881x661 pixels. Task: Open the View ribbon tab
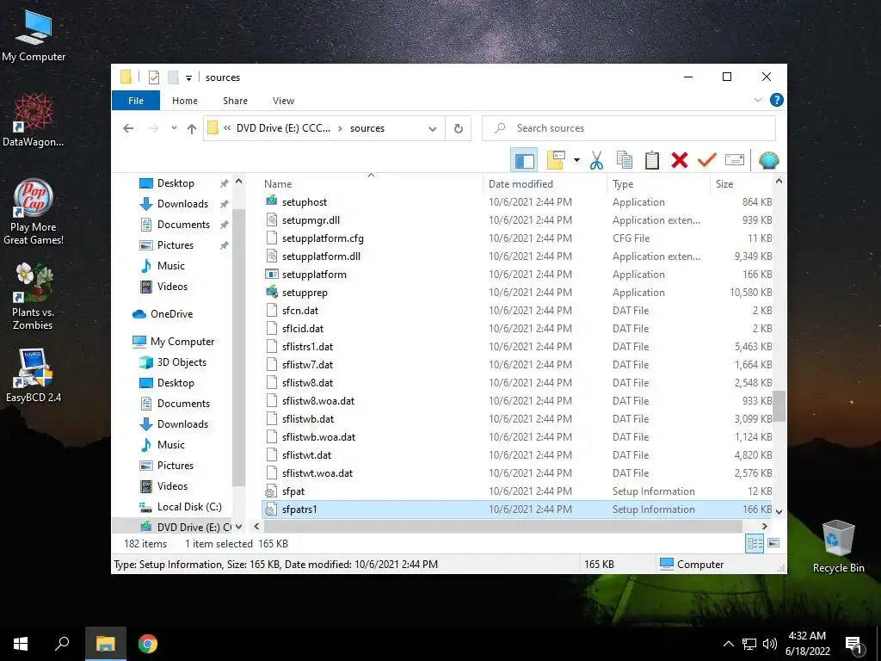(283, 101)
